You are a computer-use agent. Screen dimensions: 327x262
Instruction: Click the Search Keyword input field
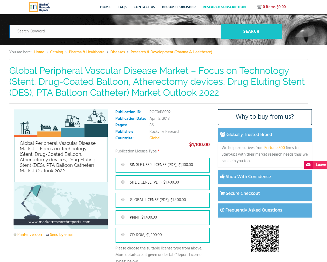(x=115, y=31)
